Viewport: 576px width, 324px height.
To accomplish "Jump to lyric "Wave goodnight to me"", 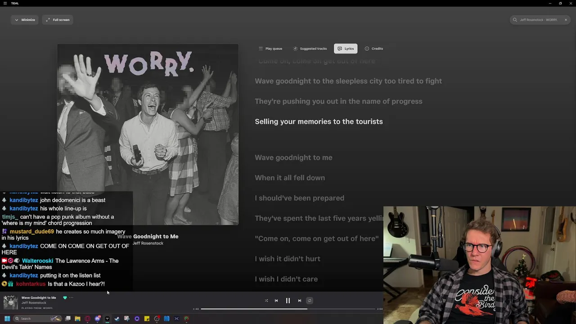I will (293, 157).
